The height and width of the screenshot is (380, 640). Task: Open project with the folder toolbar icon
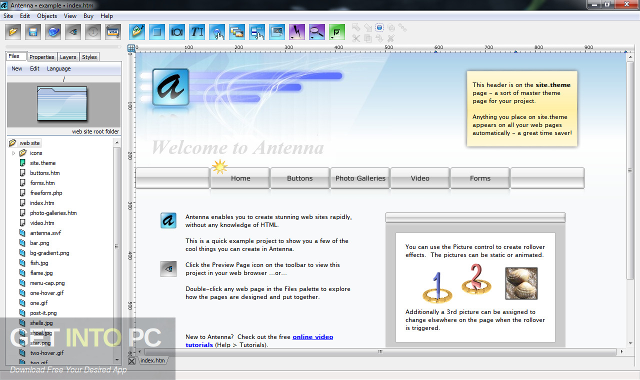13,32
